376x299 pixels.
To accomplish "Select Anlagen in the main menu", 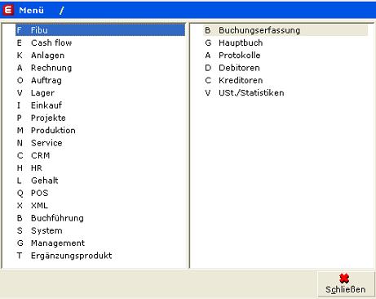I will coord(100,56).
